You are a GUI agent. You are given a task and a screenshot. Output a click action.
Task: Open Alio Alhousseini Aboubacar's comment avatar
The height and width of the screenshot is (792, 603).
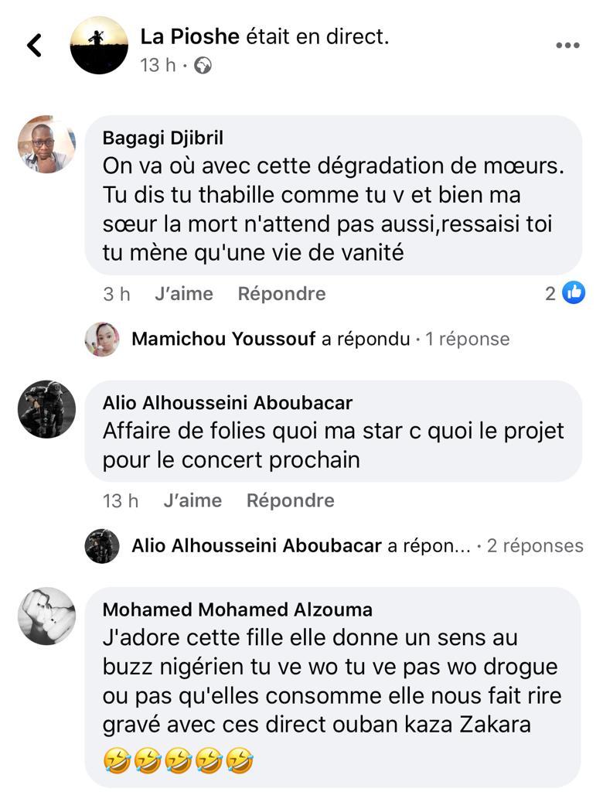click(46, 409)
